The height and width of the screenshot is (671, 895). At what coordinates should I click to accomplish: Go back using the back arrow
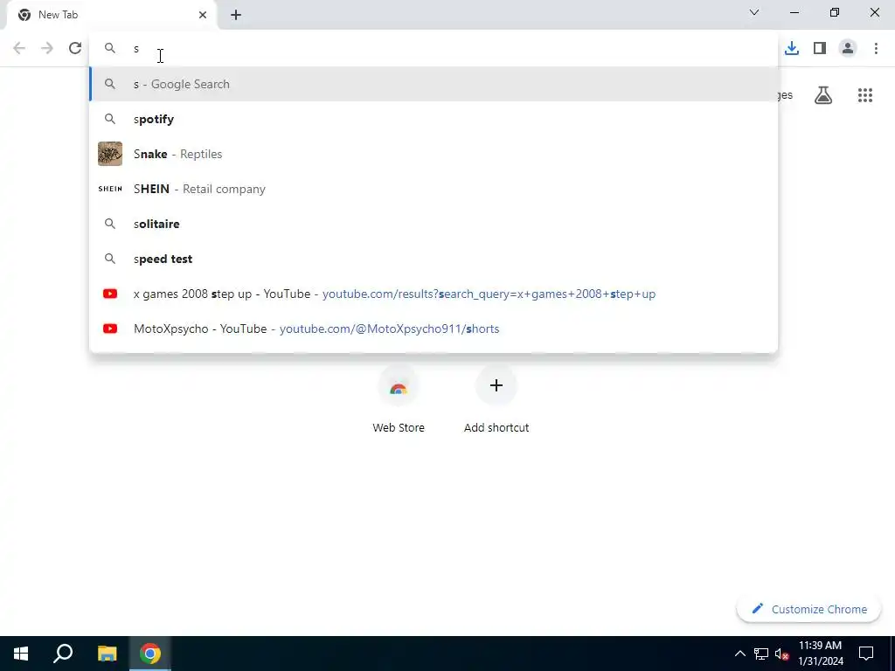pos(19,49)
